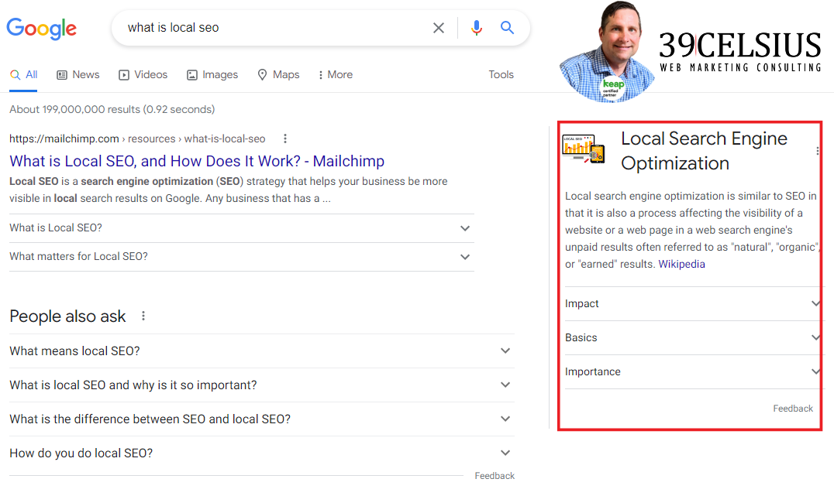Open the knowledge panel three-dot options menu
This screenshot has height=496, width=834.
point(818,151)
